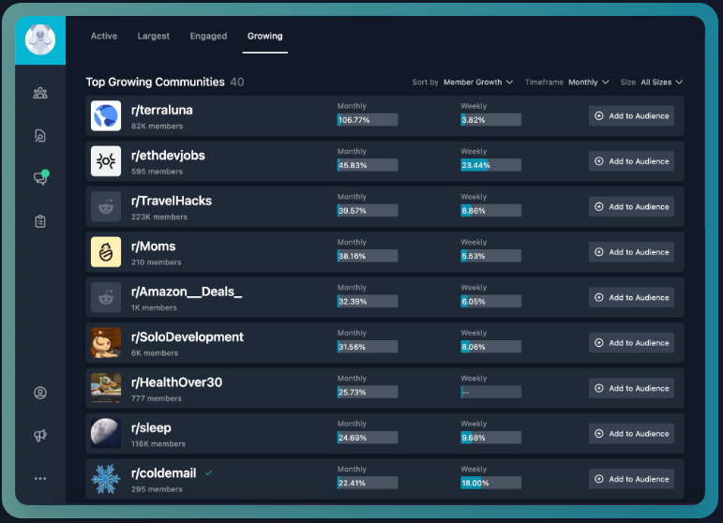Click the r/terraluna monthly growth bar
Image resolution: width=723 pixels, height=523 pixels.
368,120
